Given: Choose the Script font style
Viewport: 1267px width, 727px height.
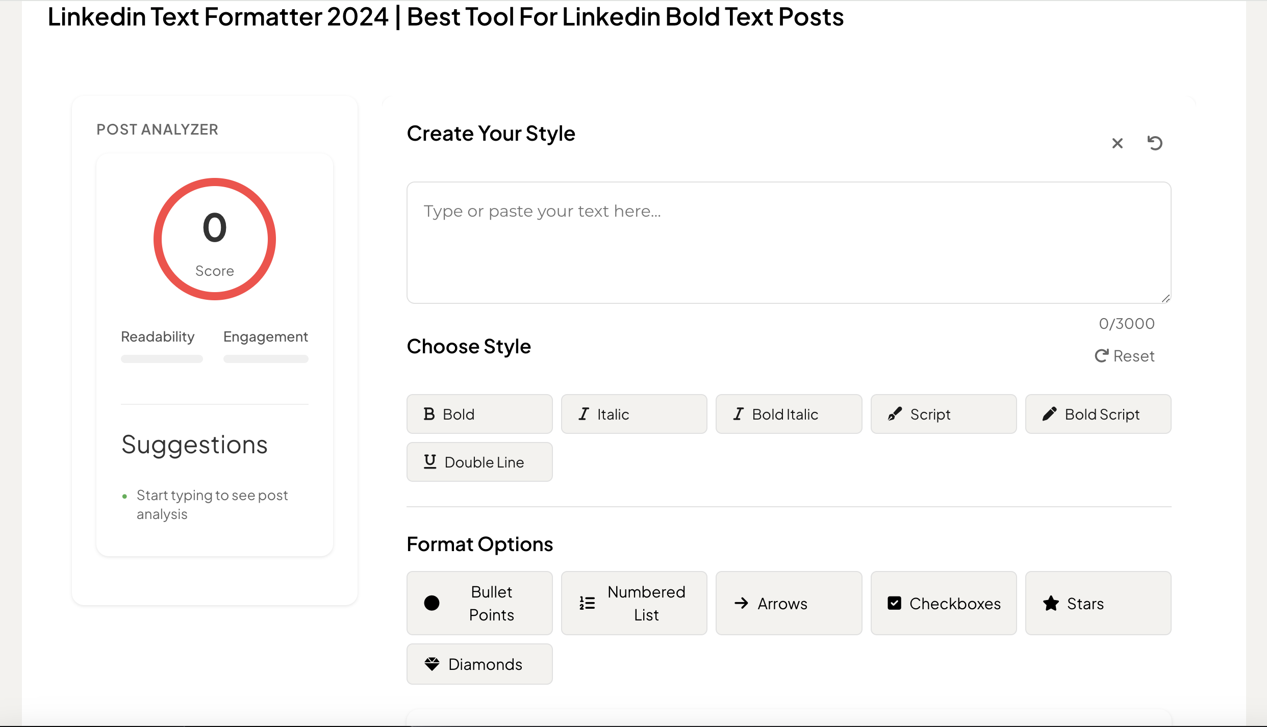Looking at the screenshot, I should [944, 414].
